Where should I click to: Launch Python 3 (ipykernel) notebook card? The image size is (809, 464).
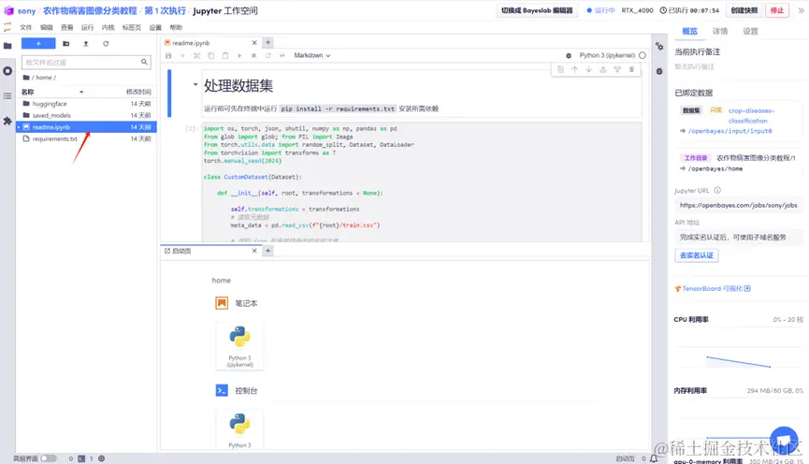click(239, 346)
